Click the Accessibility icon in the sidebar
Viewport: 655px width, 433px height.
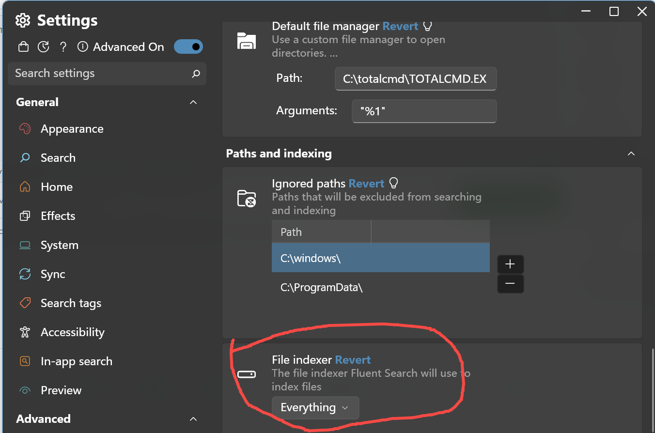(x=25, y=332)
